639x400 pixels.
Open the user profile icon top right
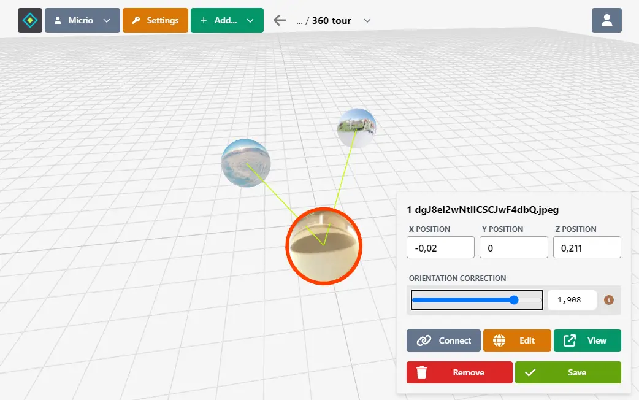click(x=606, y=20)
